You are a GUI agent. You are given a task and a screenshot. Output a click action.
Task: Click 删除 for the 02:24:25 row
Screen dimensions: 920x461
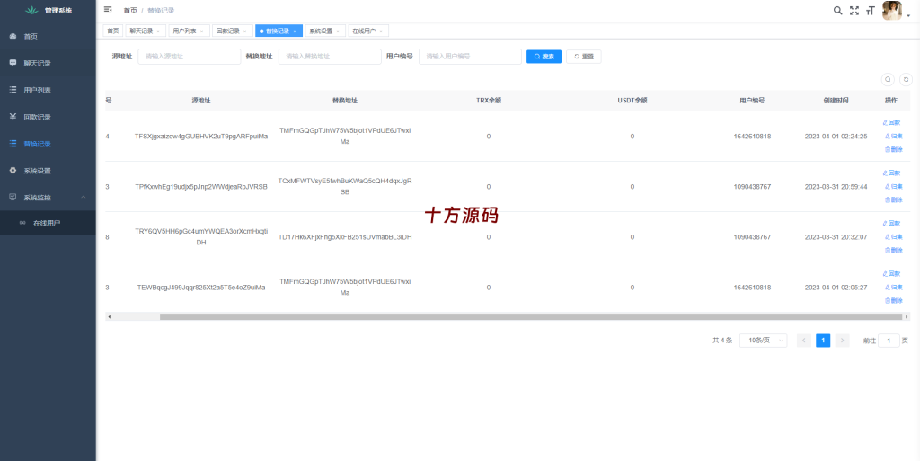(894, 149)
